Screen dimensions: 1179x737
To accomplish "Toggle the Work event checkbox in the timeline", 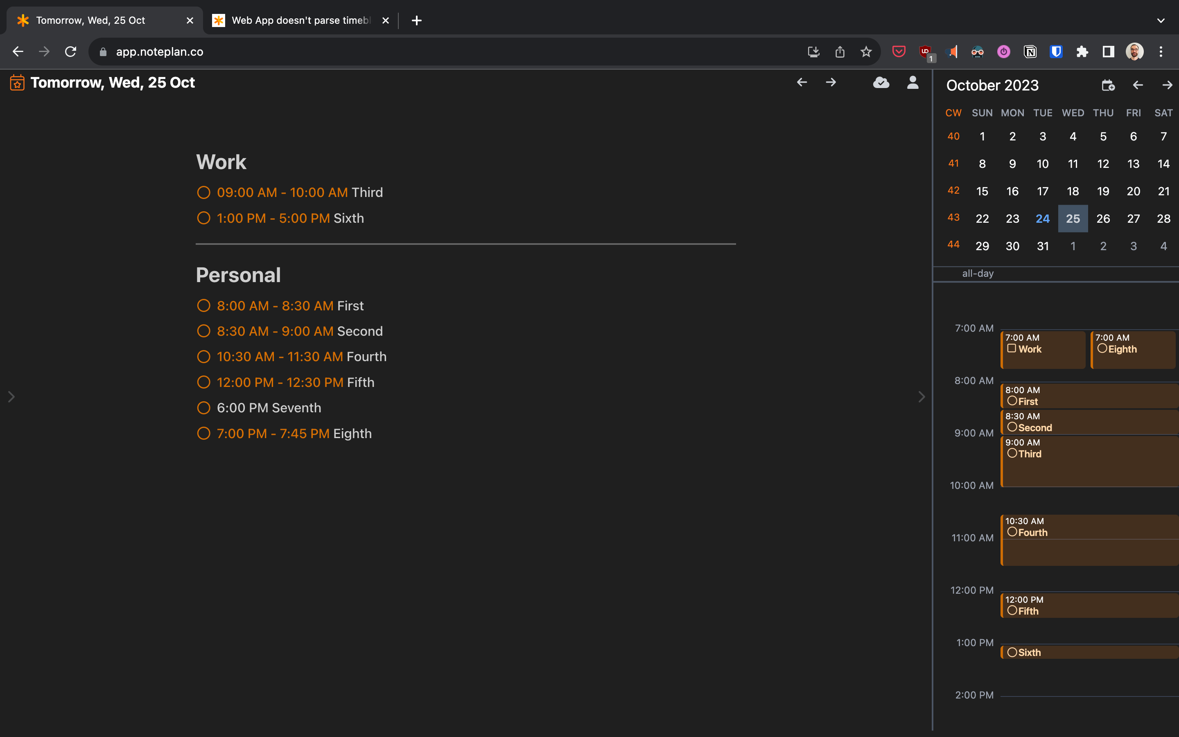I will [1012, 348].
